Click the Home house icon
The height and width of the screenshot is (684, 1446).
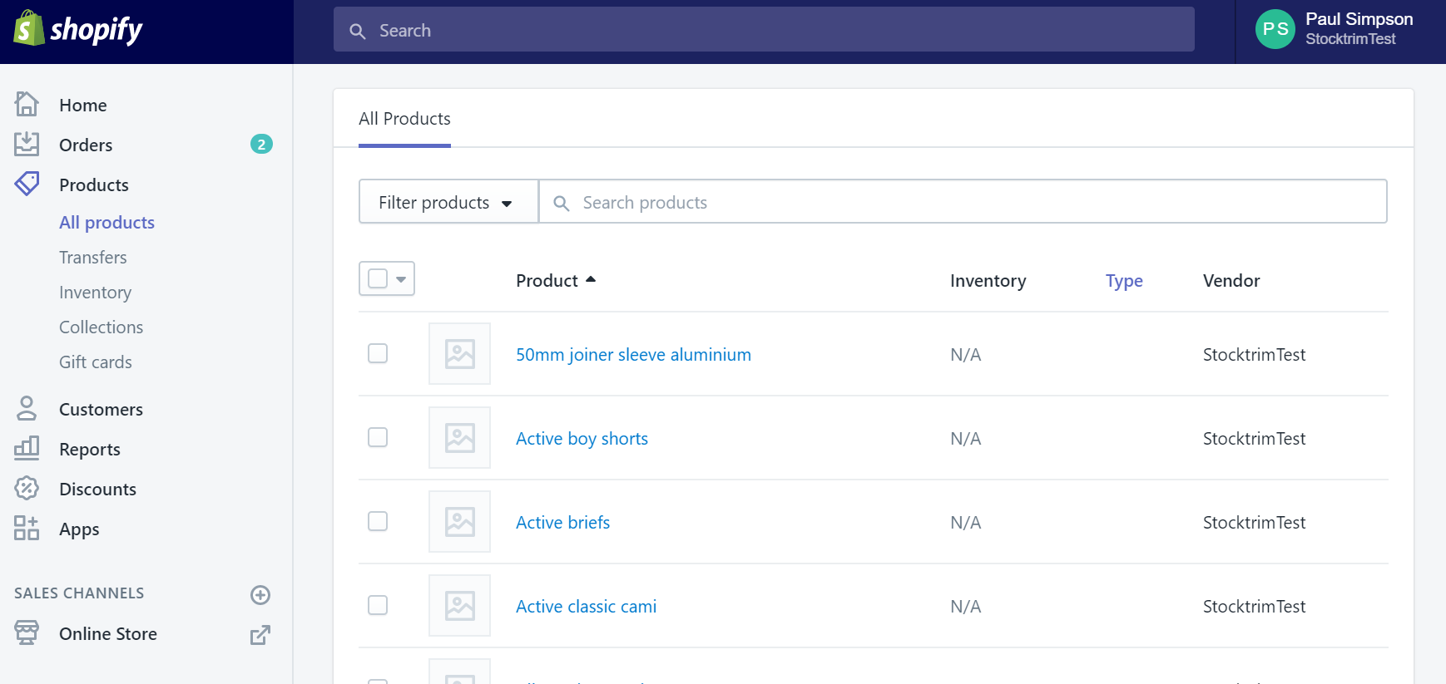click(x=27, y=104)
